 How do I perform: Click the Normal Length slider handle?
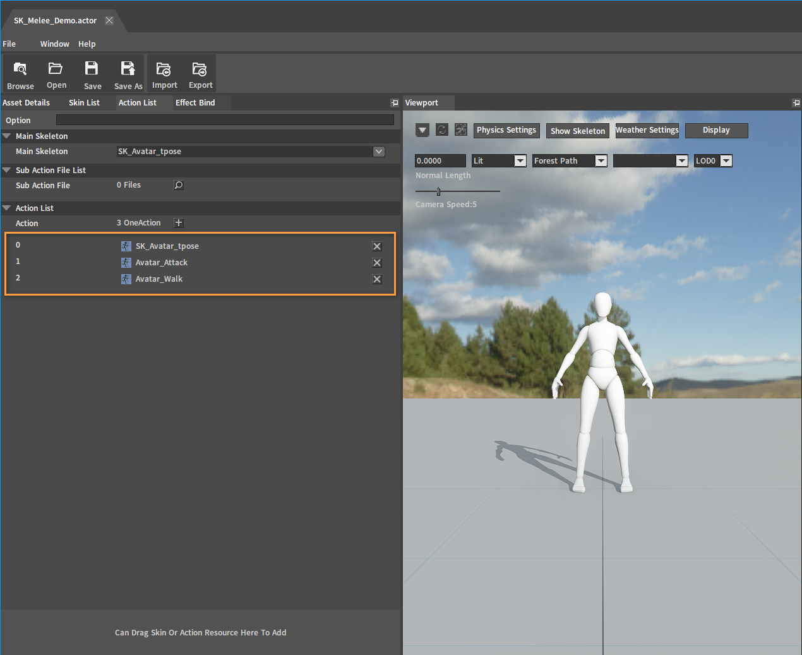pos(438,191)
